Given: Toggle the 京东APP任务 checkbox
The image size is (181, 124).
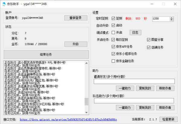Looking at the screenshot, I should 113,47.
